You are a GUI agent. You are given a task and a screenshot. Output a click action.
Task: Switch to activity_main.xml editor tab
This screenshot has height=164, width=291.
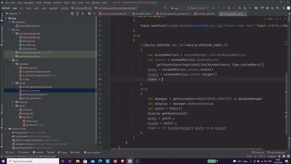pyautogui.click(x=204, y=14)
